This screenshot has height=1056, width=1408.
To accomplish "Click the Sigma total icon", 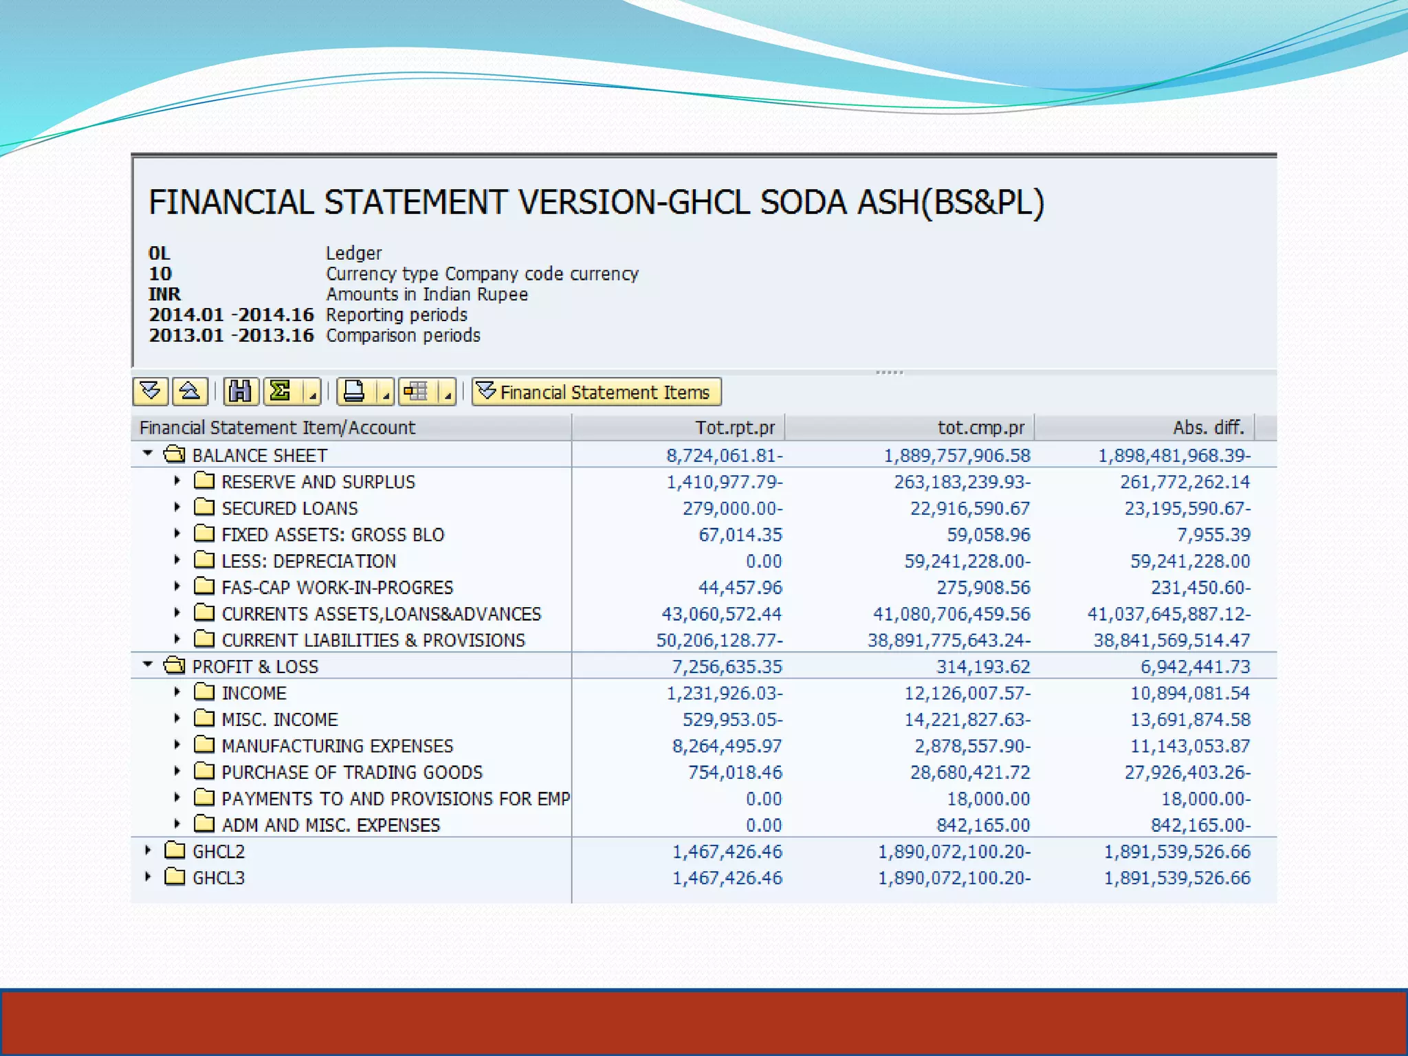I will [x=280, y=392].
